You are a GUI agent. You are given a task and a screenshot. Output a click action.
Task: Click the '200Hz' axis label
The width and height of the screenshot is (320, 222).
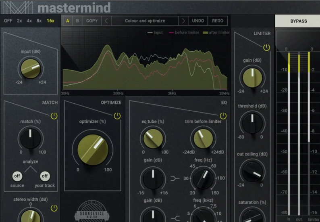[118, 93]
